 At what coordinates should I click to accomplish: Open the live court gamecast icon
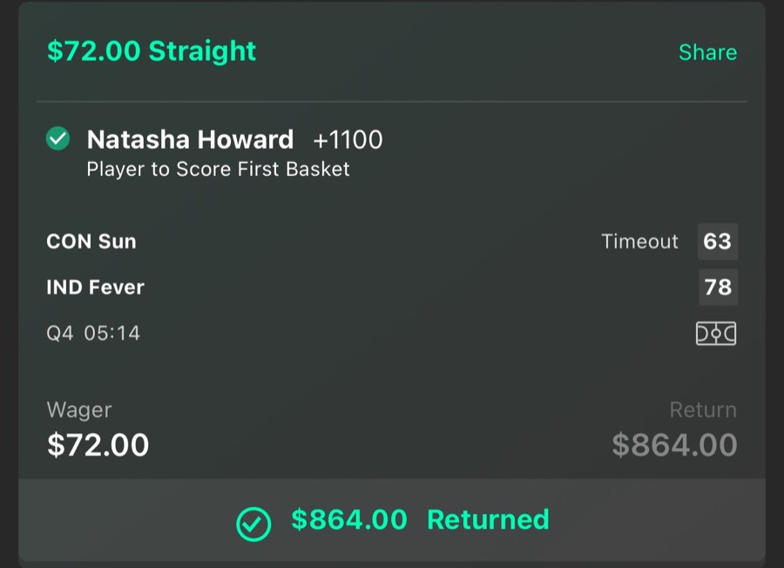[x=716, y=333]
